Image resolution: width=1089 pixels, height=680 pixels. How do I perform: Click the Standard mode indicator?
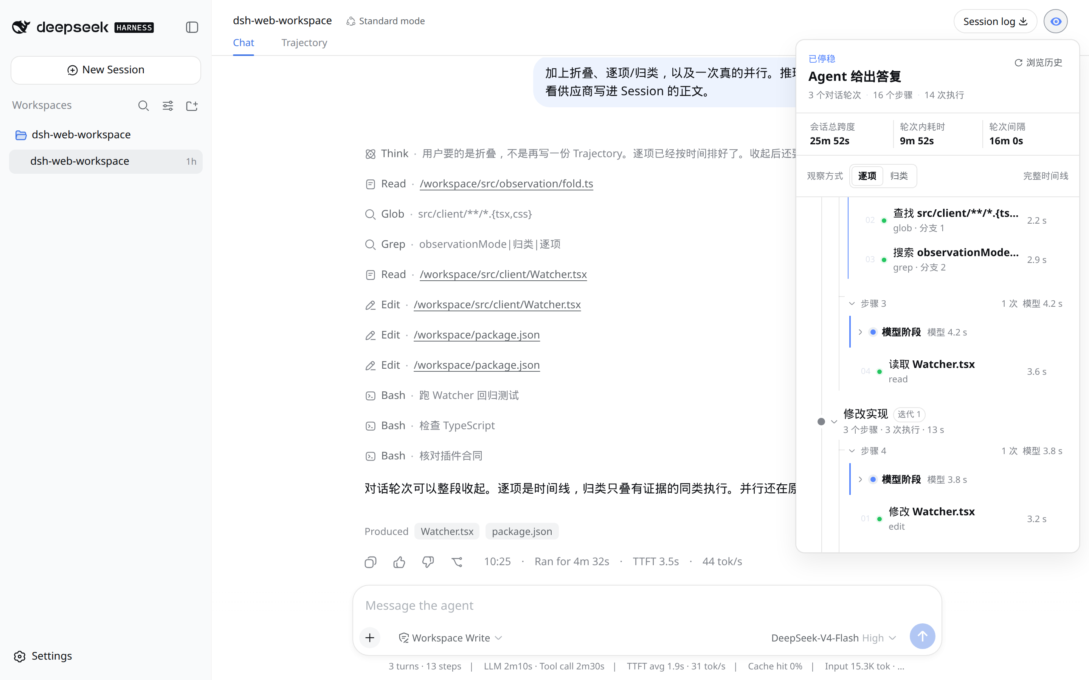(x=386, y=21)
